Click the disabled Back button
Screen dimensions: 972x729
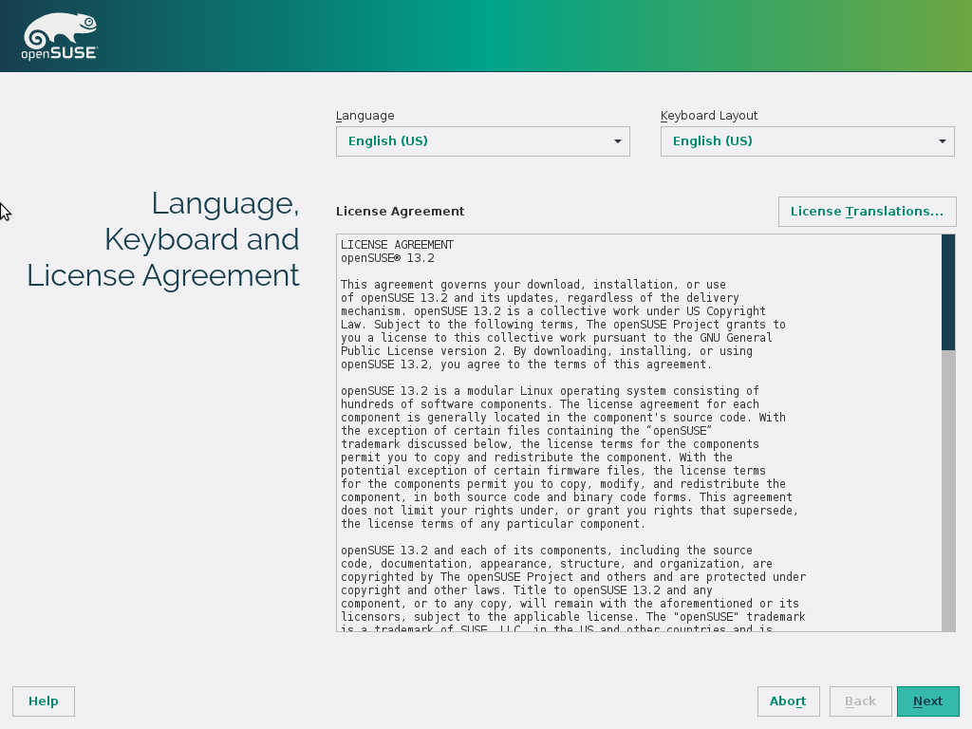(x=860, y=701)
